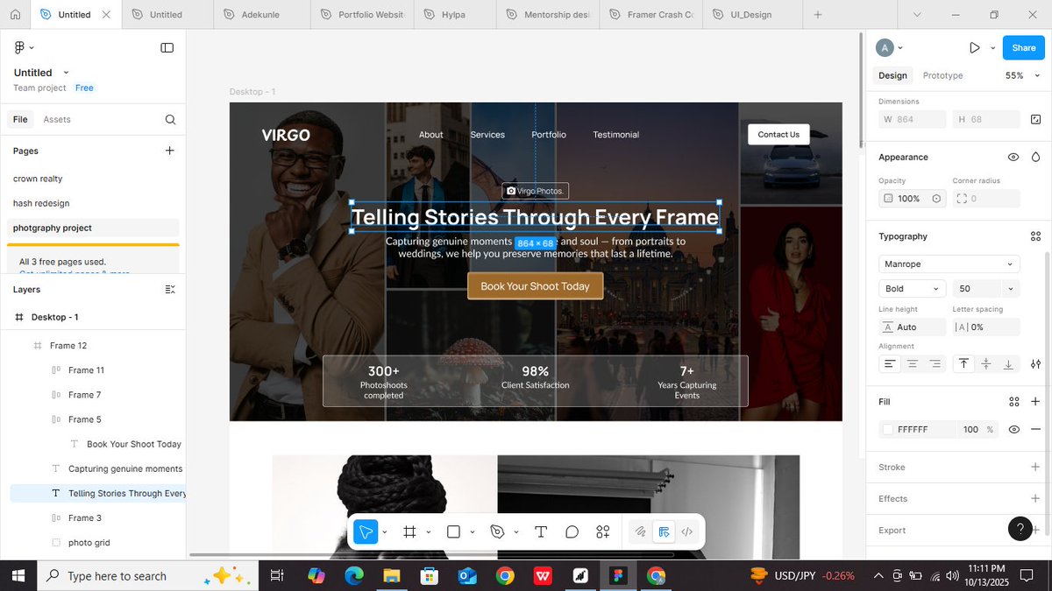1052x591 pixels.
Task: Select the Pen tool
Action: 497,531
